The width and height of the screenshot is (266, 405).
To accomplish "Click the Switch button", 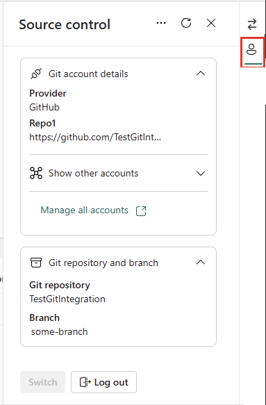I will [43, 382].
